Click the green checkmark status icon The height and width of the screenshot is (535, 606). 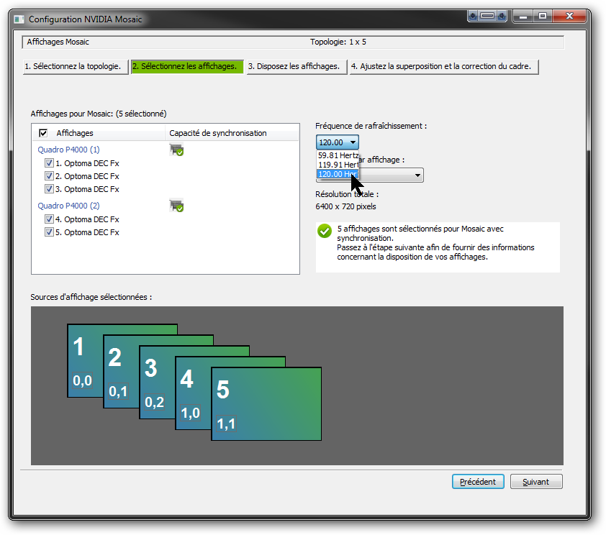pyautogui.click(x=325, y=231)
